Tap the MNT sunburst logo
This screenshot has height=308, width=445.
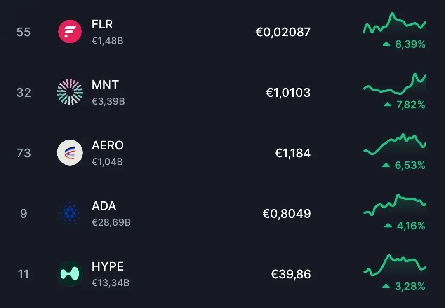[70, 92]
